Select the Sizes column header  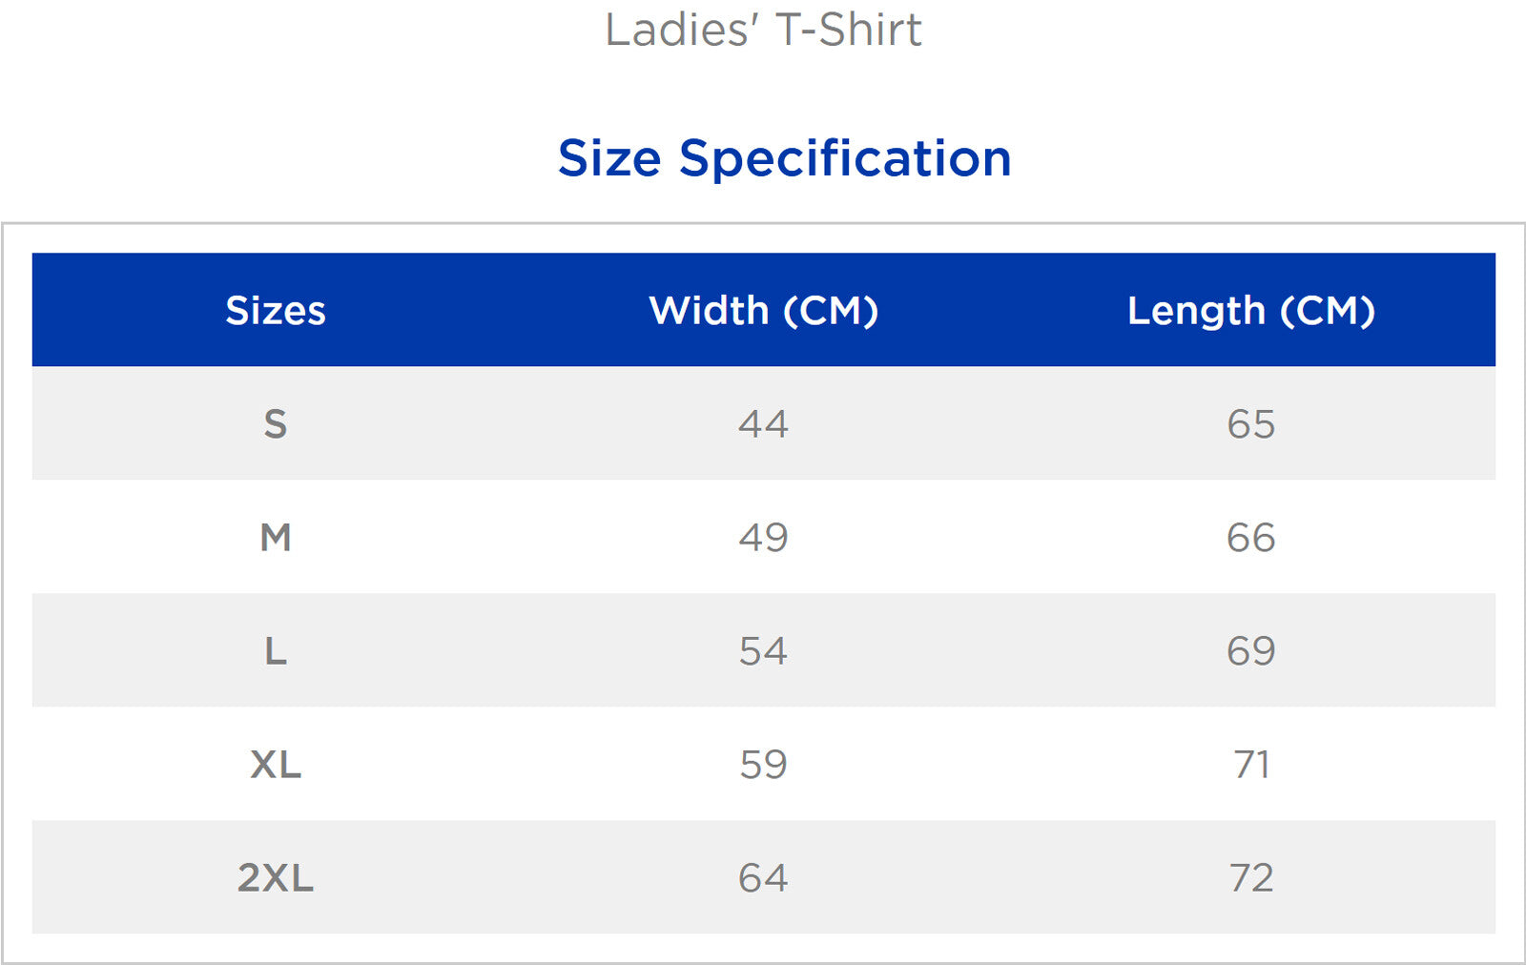[276, 311]
